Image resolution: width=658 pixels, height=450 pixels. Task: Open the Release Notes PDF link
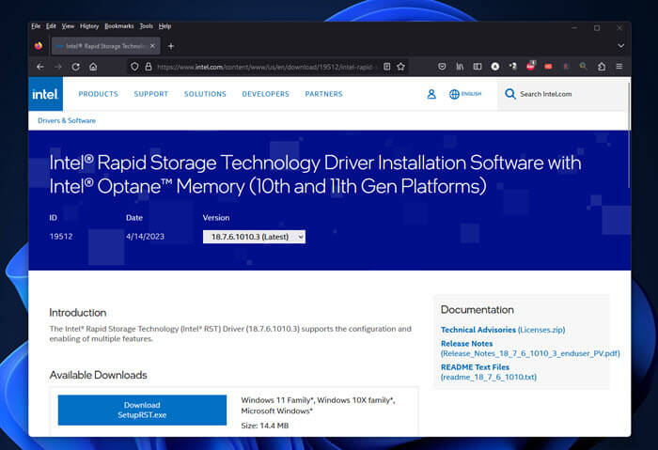coord(530,349)
